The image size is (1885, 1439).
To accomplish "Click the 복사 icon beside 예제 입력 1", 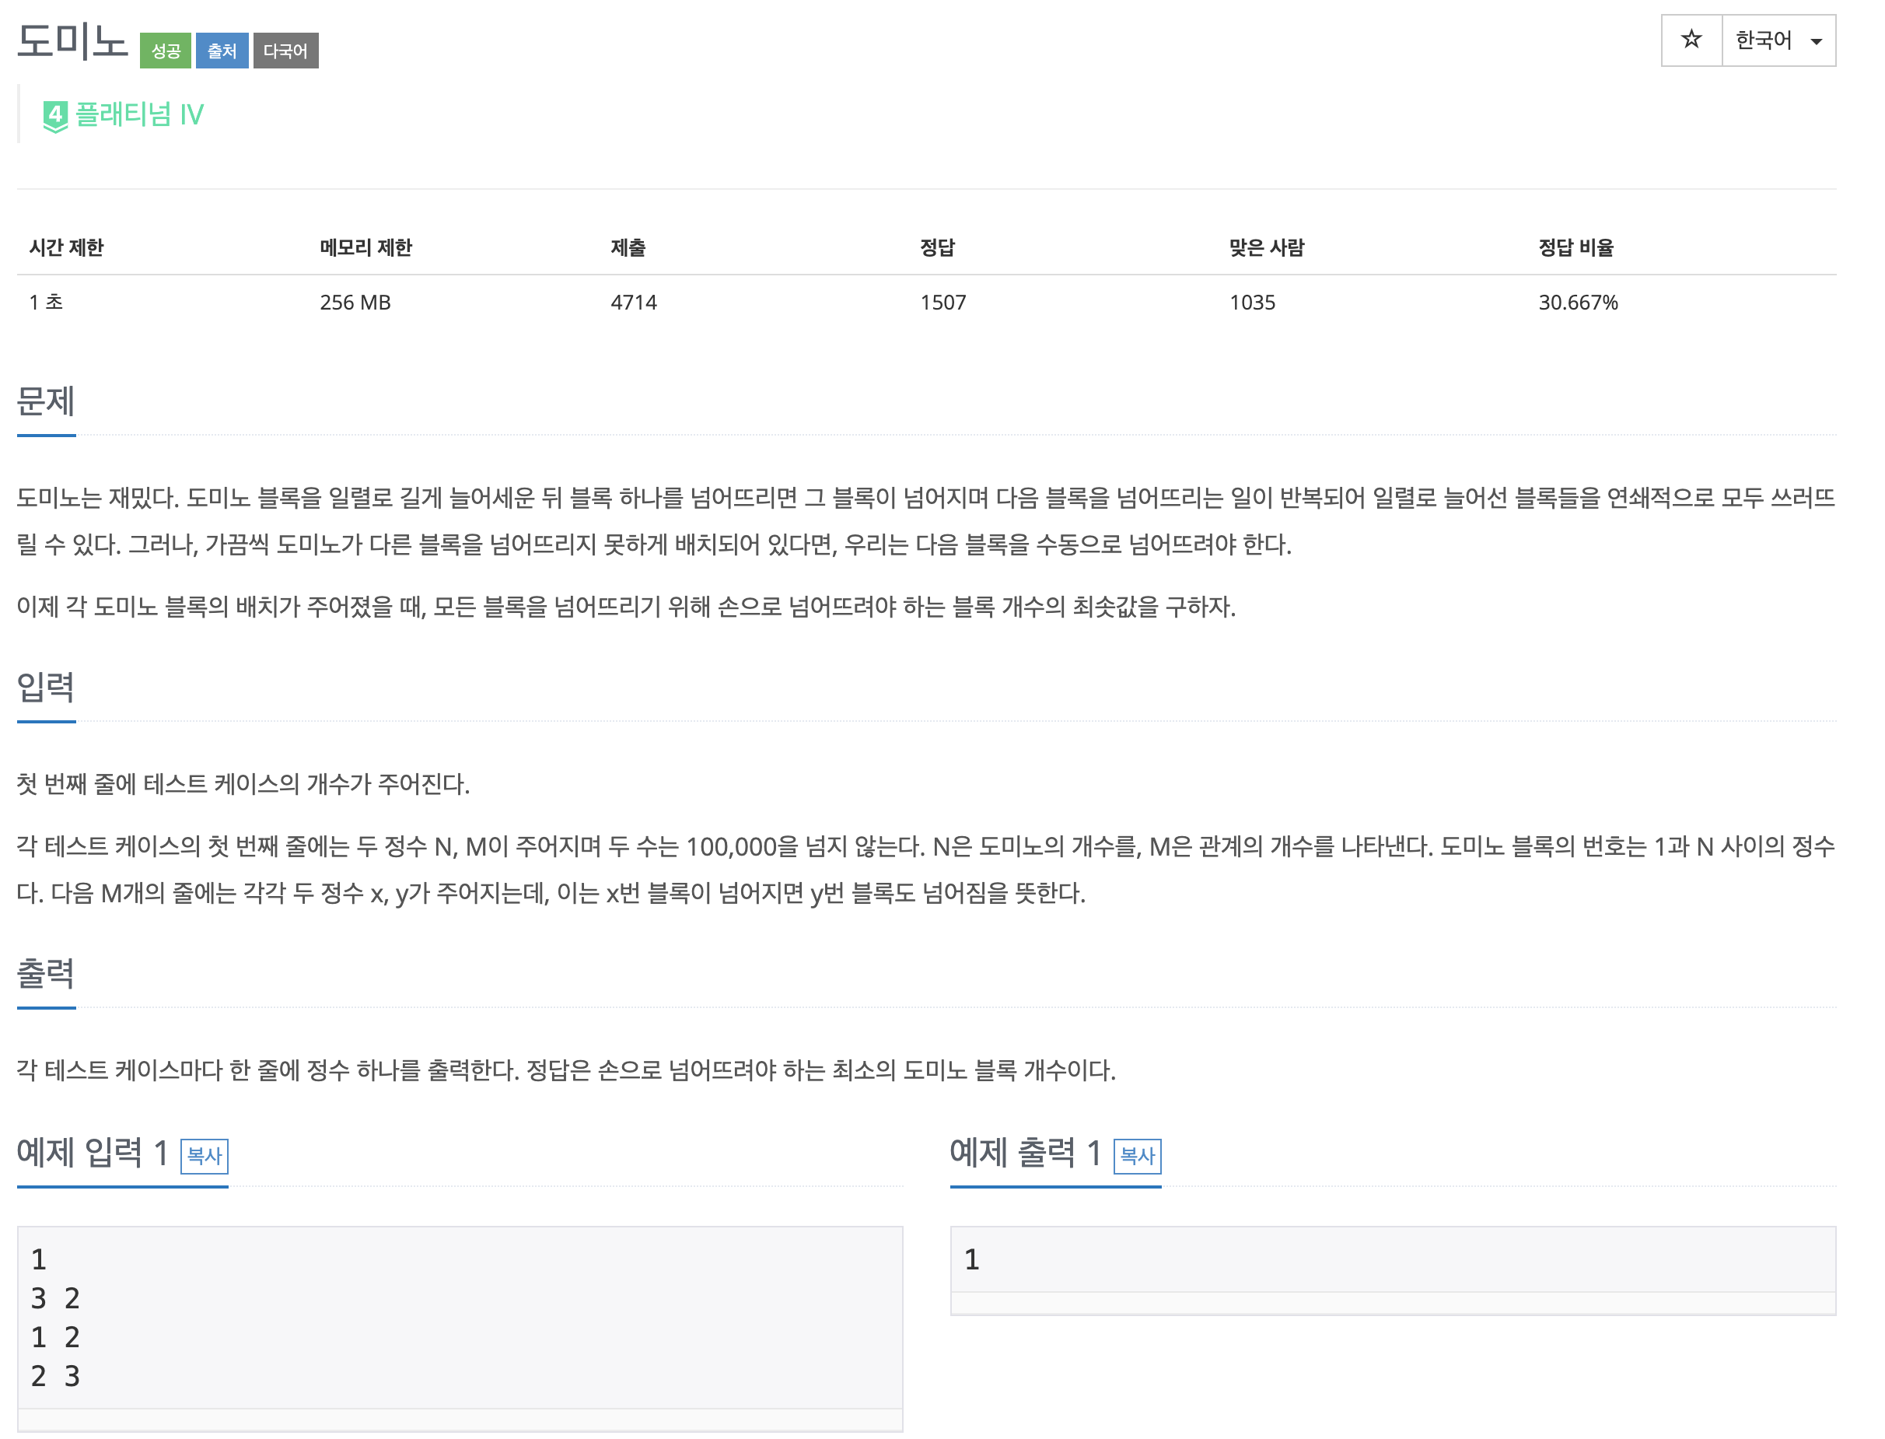I will click(x=203, y=1157).
